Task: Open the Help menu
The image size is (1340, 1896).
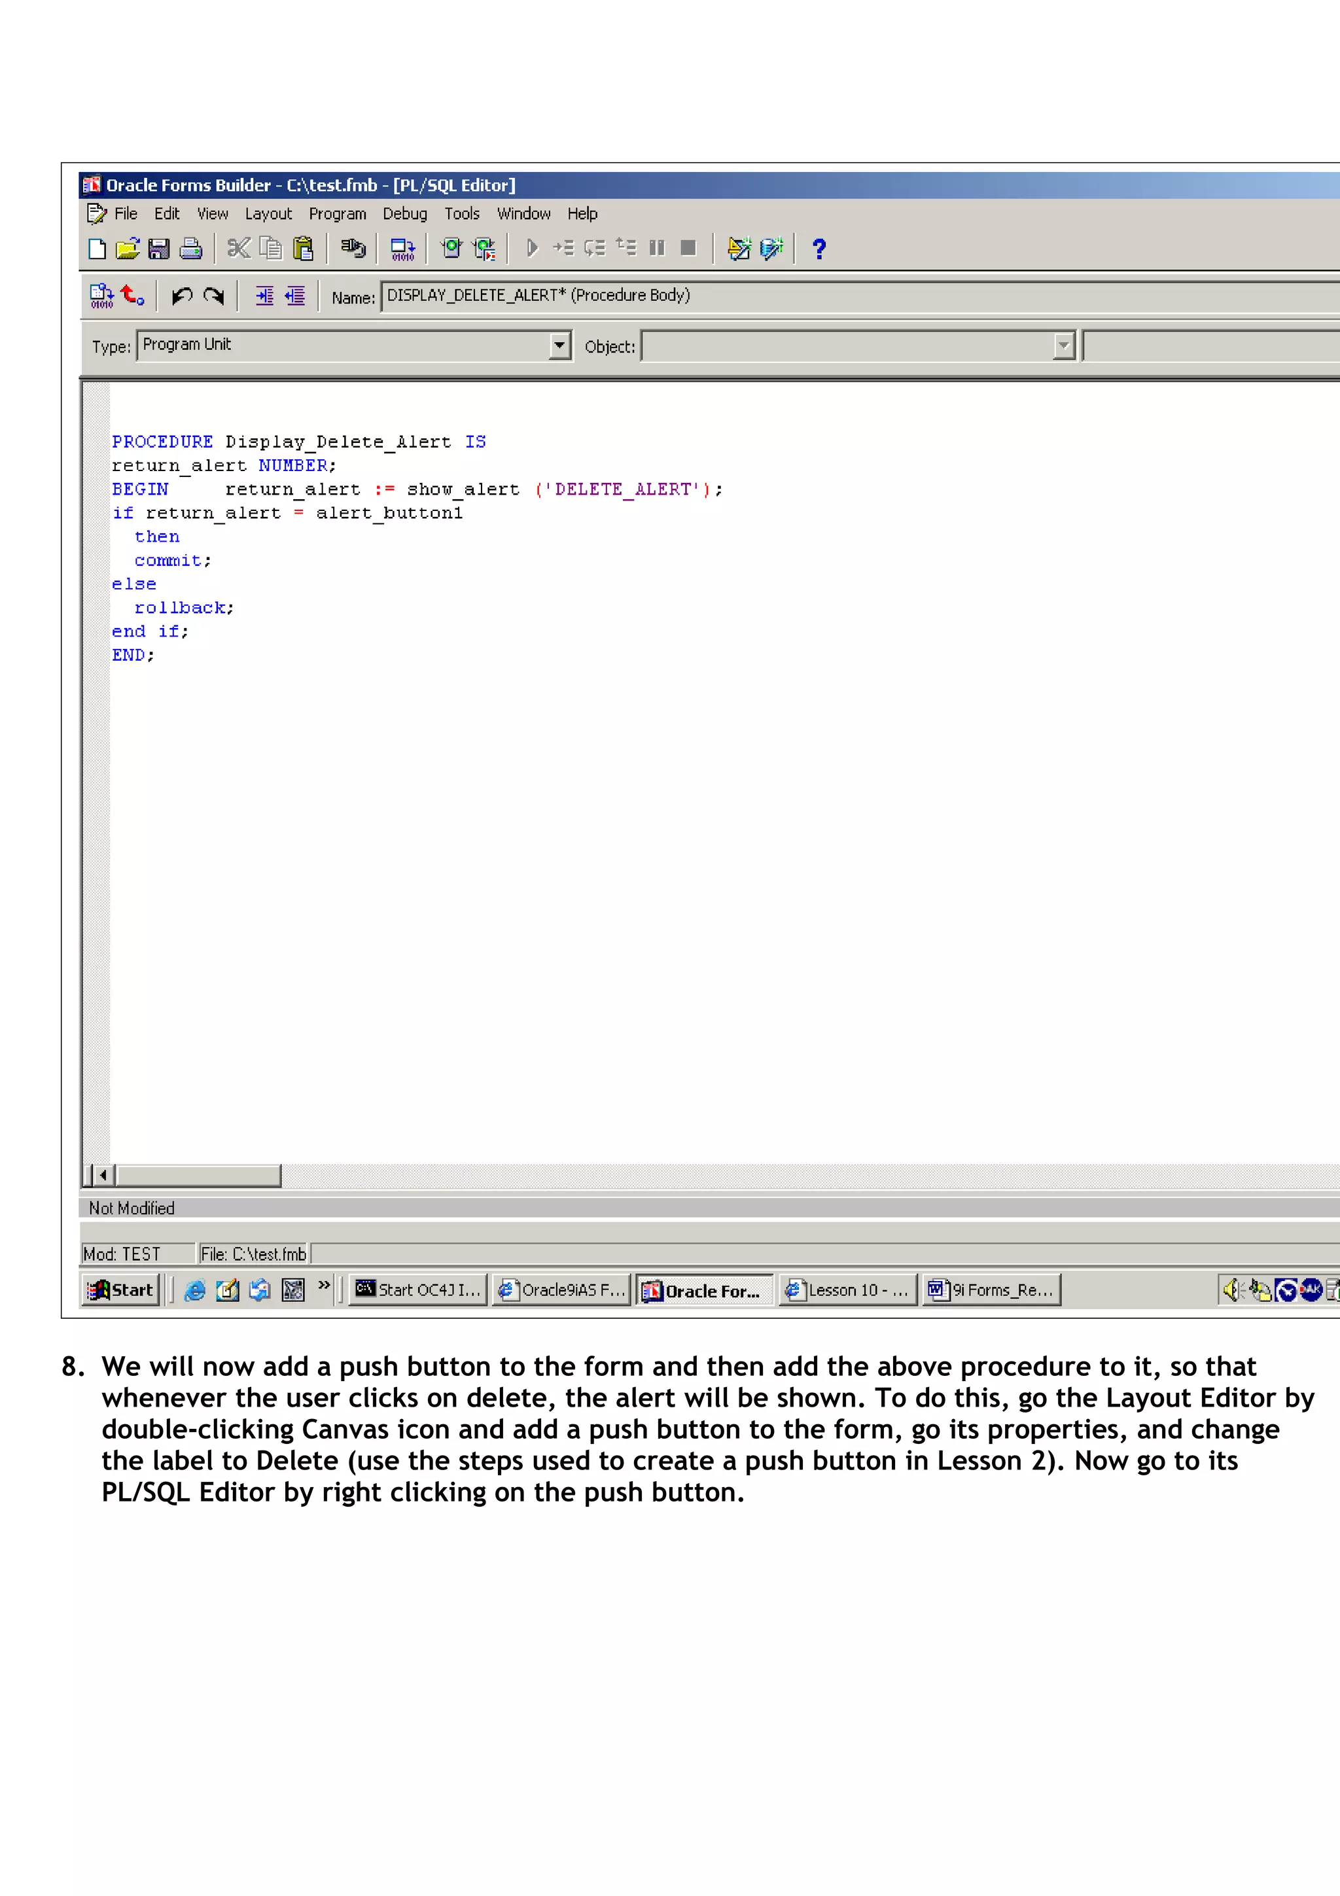Action: [582, 214]
